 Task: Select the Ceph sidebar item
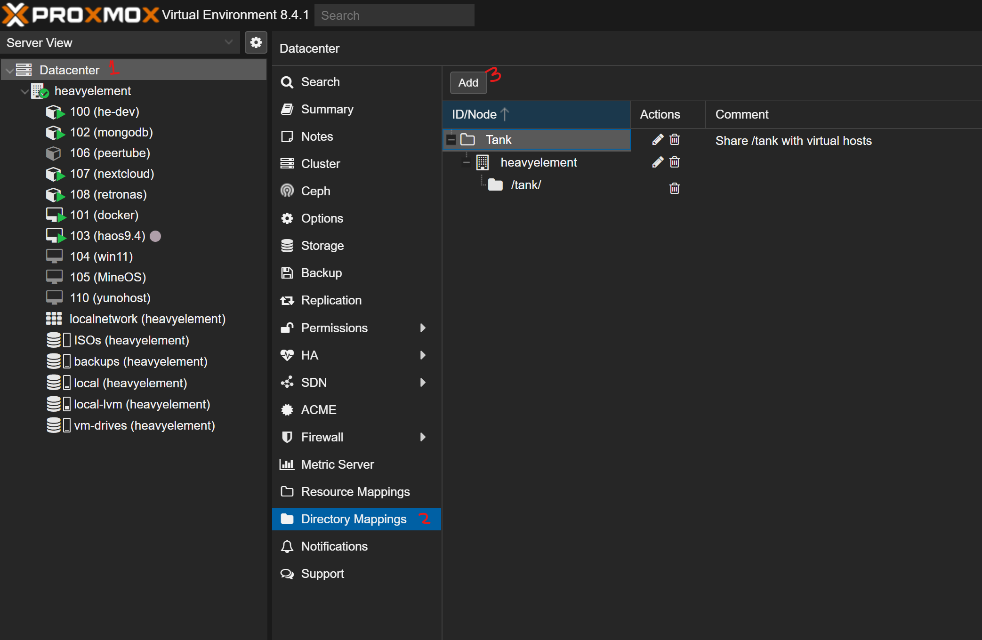click(315, 191)
